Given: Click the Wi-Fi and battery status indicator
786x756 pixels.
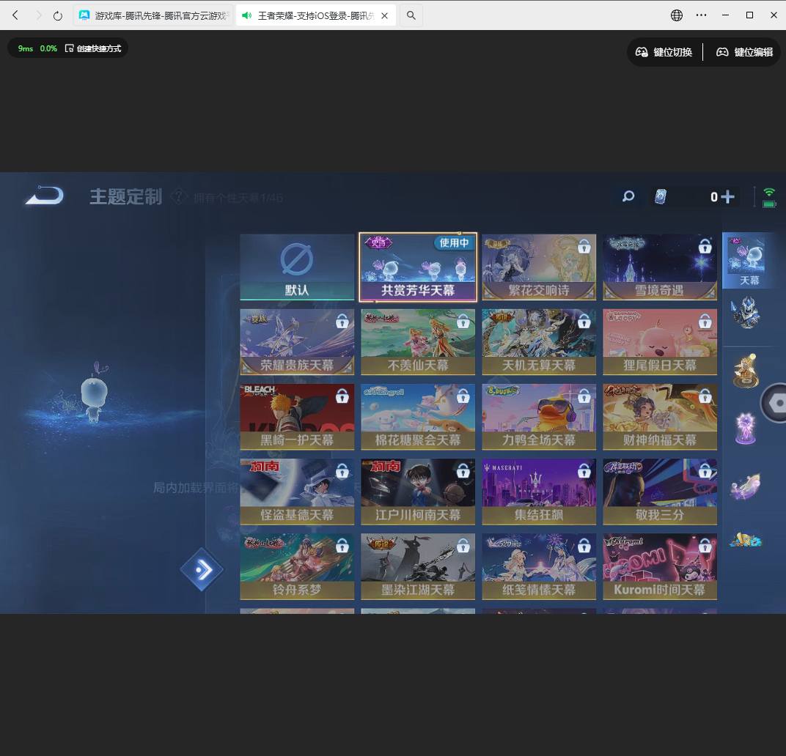Looking at the screenshot, I should pos(768,196).
